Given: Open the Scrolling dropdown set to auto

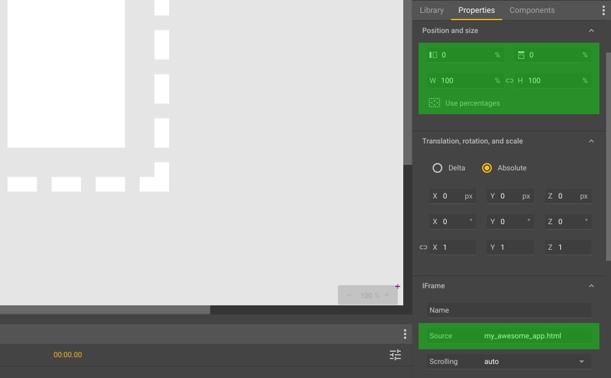Looking at the screenshot, I should pos(533,362).
